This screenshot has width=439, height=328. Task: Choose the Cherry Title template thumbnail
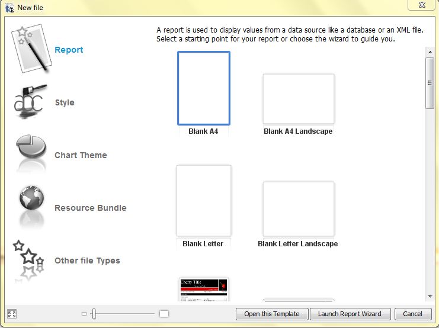(x=204, y=290)
